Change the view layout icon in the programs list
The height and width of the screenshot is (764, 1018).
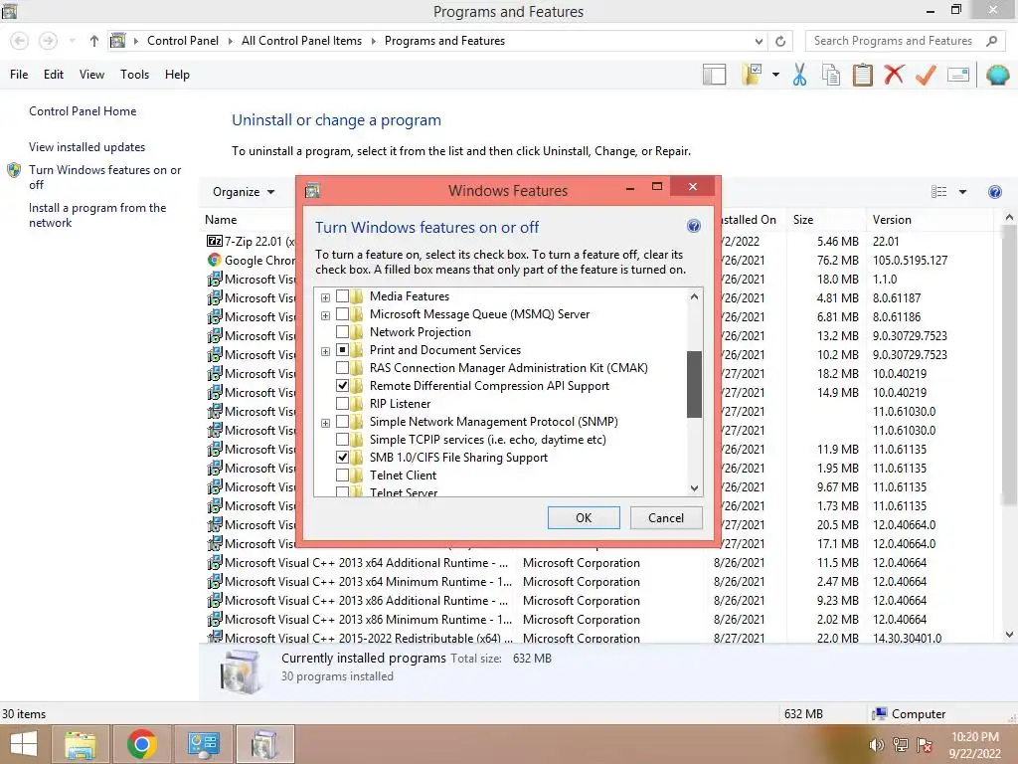coord(938,192)
